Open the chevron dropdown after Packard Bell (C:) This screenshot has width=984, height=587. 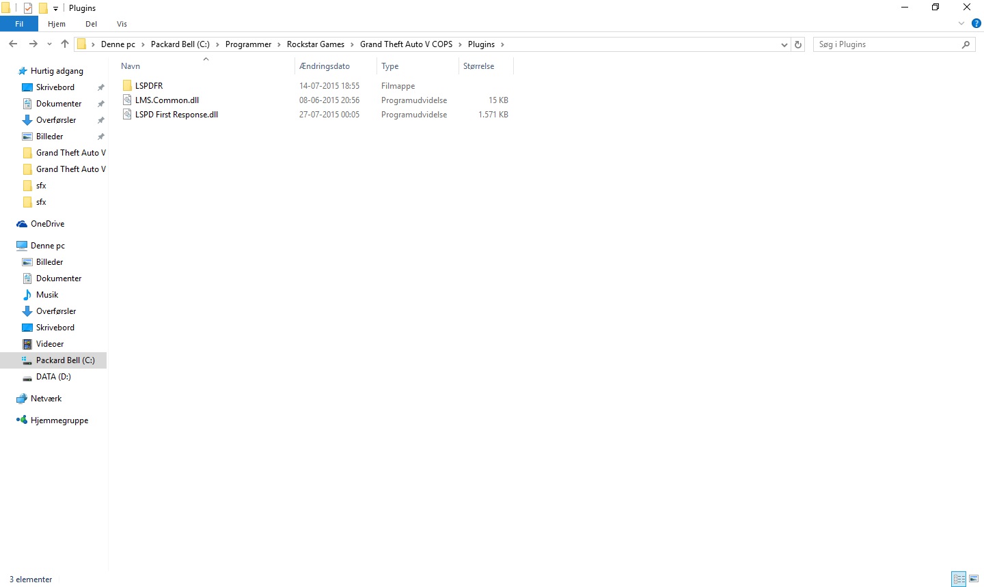pos(218,44)
